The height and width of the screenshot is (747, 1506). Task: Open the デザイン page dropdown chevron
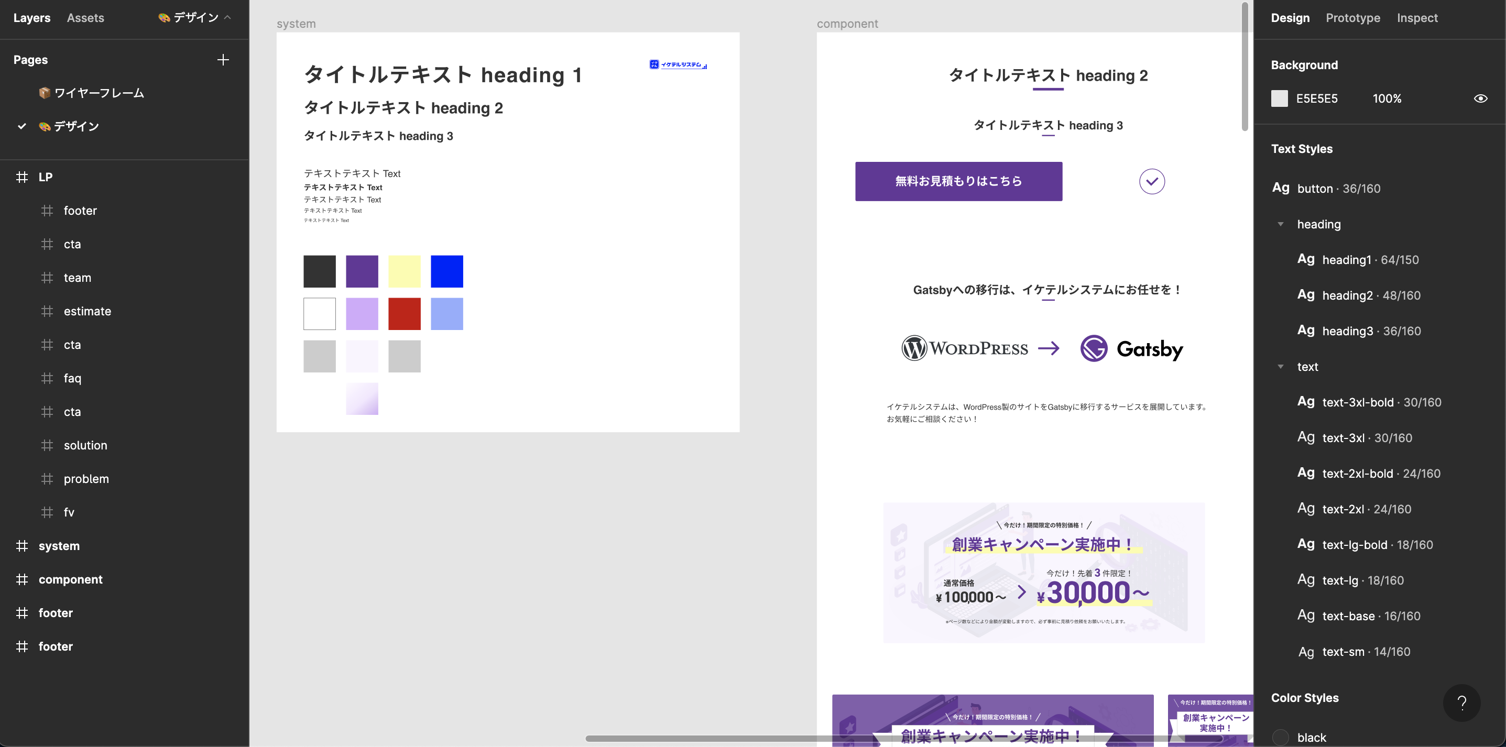click(x=227, y=17)
